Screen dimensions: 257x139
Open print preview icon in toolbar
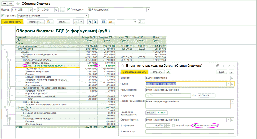coord(95,22)
